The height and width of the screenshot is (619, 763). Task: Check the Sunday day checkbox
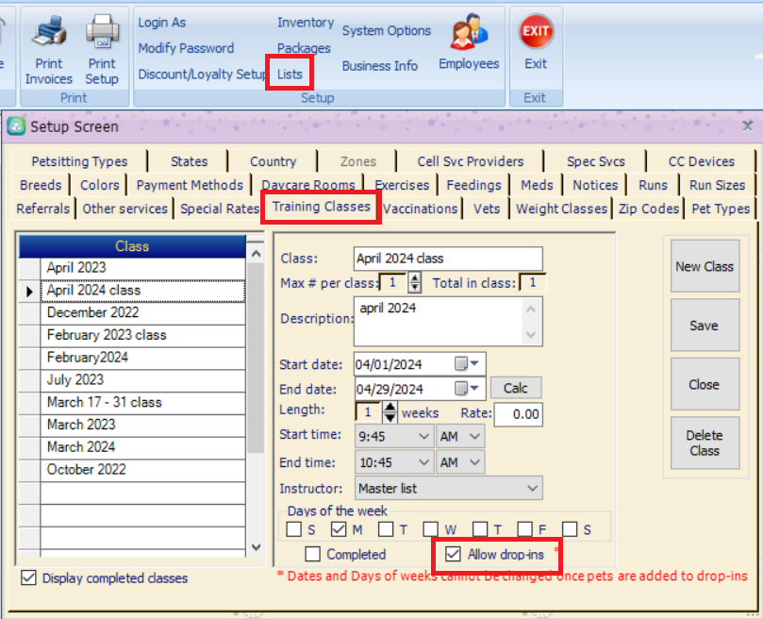294,529
